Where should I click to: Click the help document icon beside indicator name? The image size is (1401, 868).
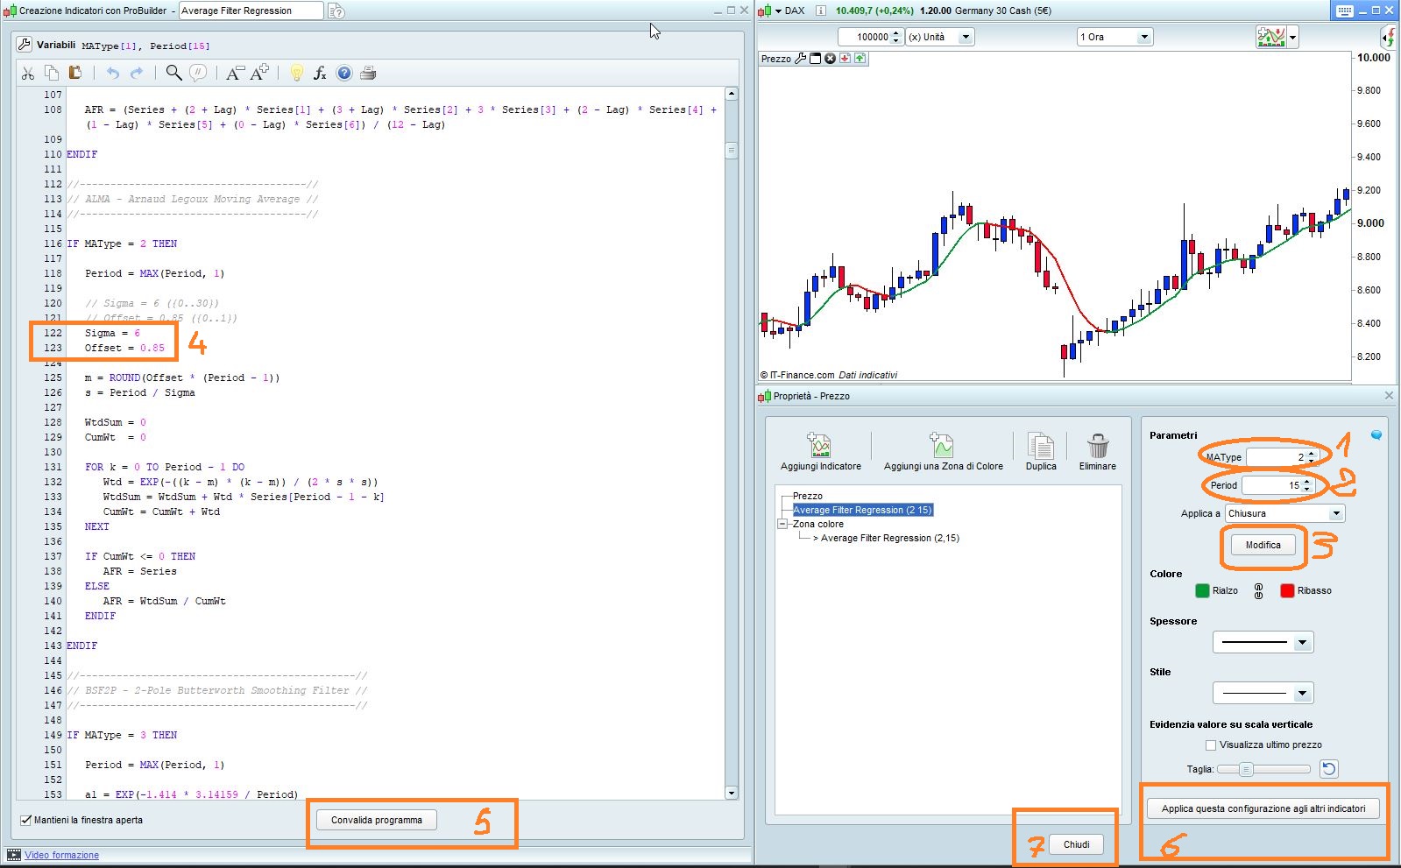336,11
